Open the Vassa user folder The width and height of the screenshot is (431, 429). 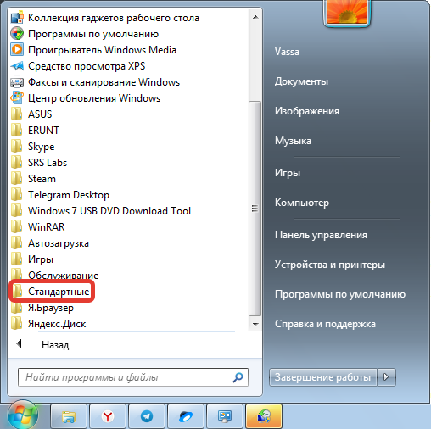(x=287, y=52)
